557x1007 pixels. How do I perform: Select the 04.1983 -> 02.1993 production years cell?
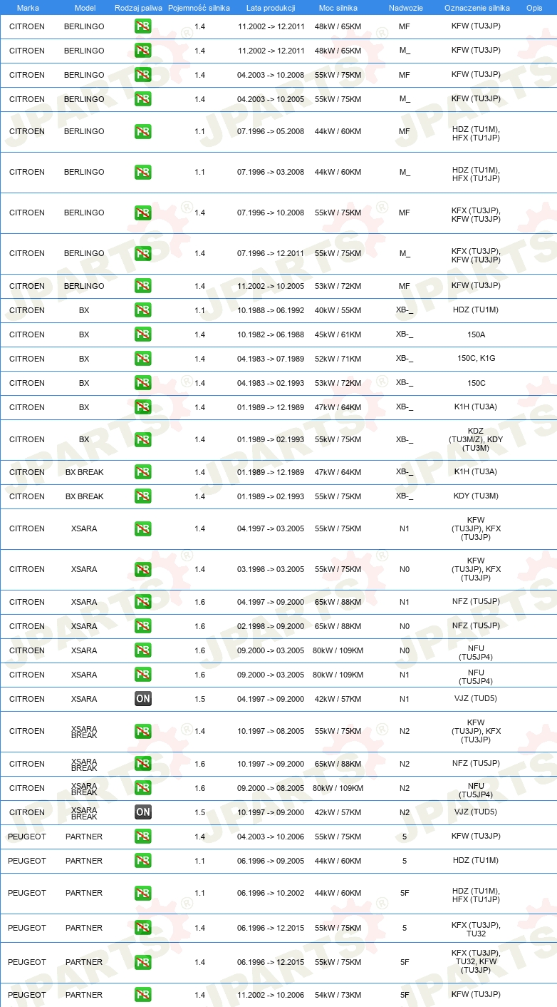[x=271, y=383]
